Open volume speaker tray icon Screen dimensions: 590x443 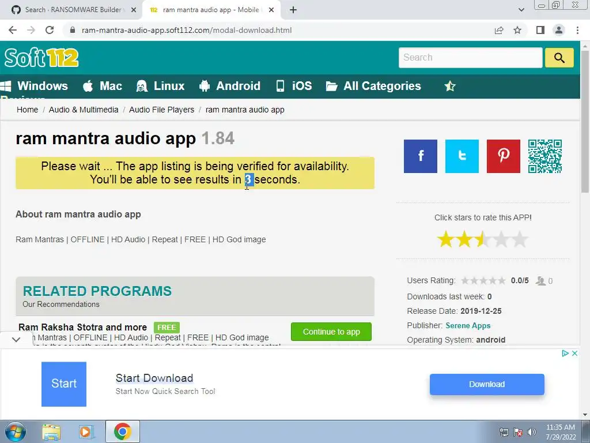532,432
